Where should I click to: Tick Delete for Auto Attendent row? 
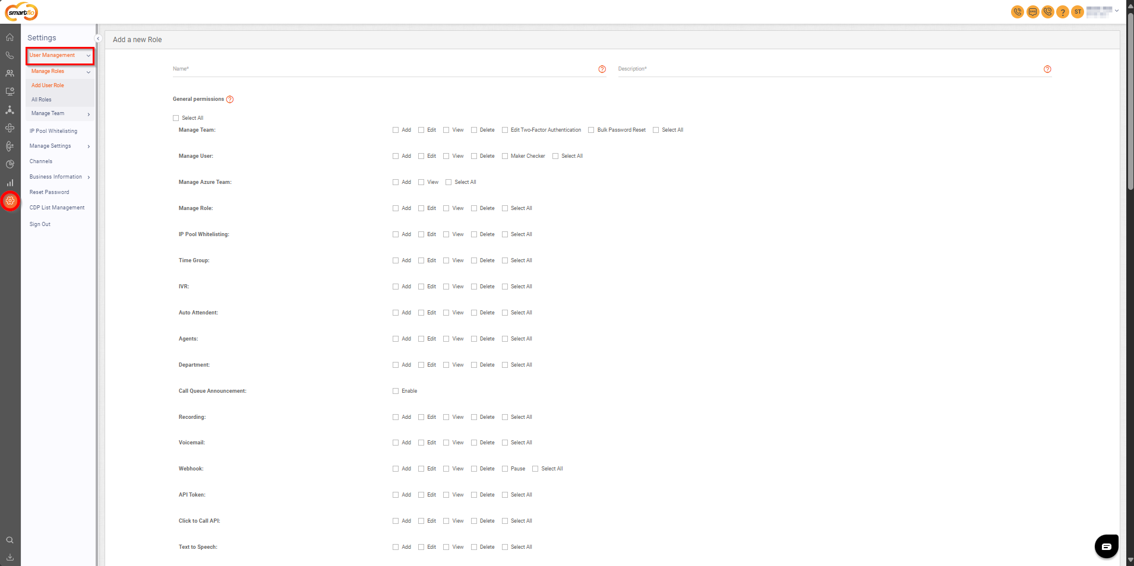pyautogui.click(x=474, y=313)
